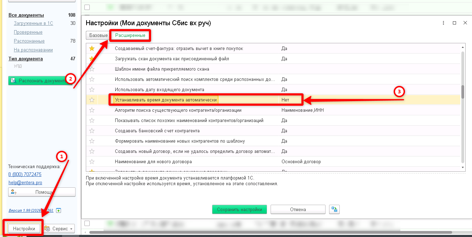Click the settings list vertical scrollbar thumb
The image size is (472, 237).
click(463, 91)
